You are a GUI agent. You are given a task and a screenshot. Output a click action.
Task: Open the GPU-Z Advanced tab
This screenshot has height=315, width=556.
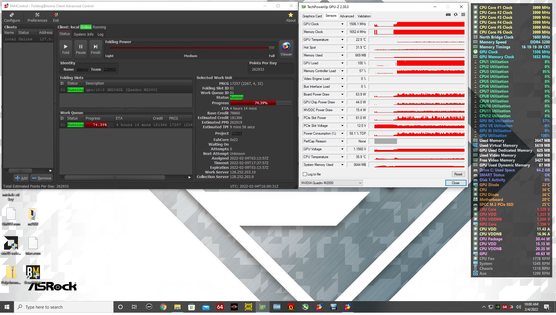pos(347,16)
